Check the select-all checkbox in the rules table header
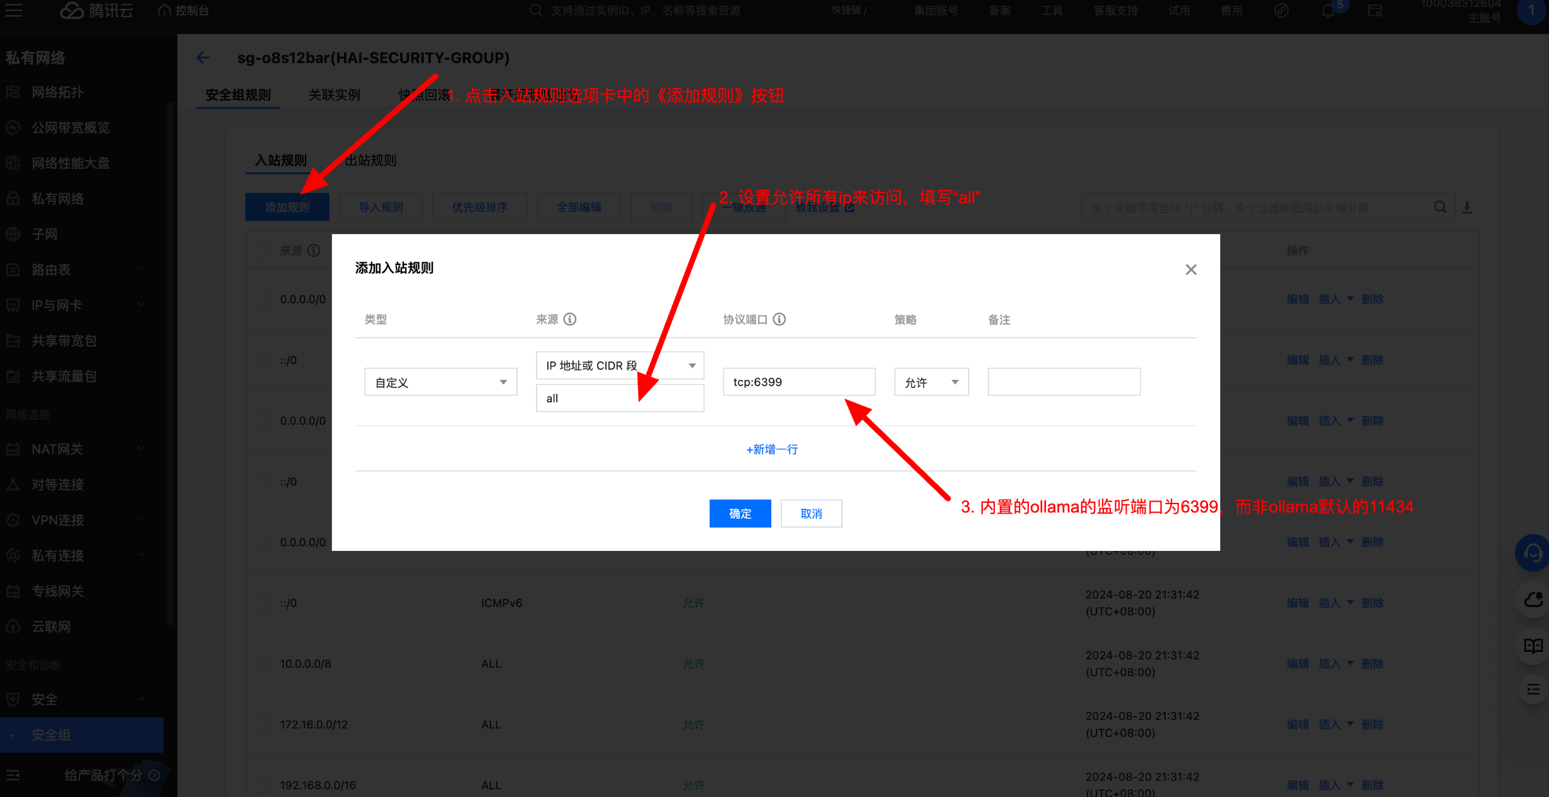 coord(263,251)
